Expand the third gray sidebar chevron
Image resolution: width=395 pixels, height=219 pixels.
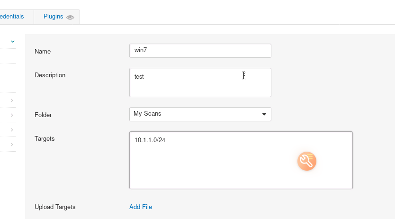(x=11, y=129)
